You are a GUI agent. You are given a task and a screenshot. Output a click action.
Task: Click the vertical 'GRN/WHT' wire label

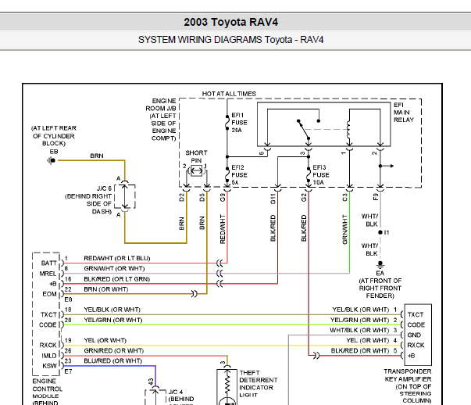(344, 229)
